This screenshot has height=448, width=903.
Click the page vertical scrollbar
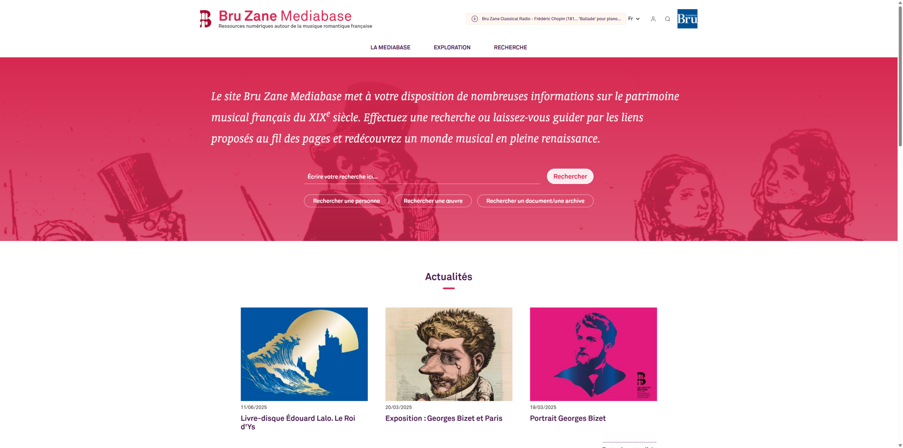900,224
